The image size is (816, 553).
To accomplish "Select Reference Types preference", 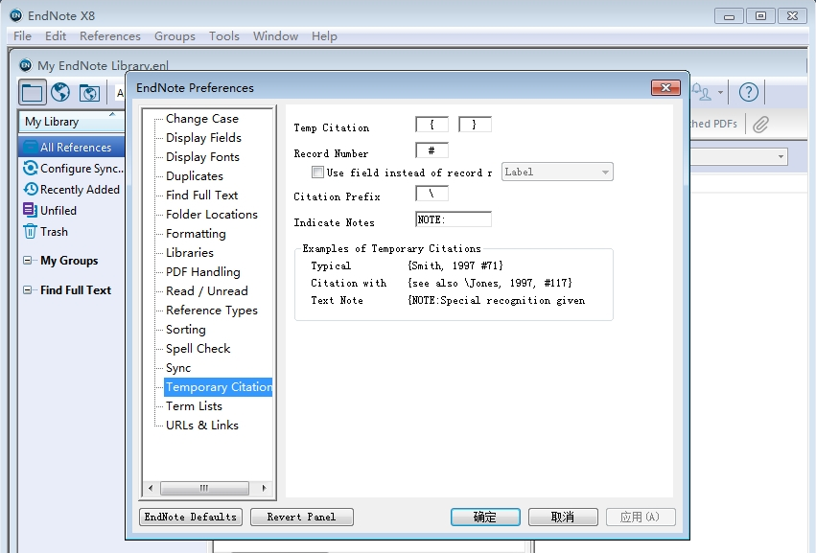I will [x=212, y=311].
